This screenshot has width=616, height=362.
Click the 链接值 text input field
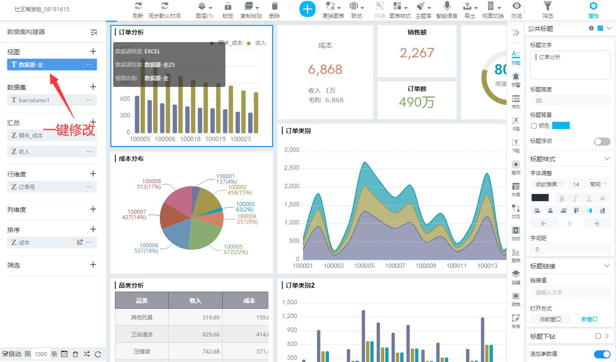(x=570, y=293)
